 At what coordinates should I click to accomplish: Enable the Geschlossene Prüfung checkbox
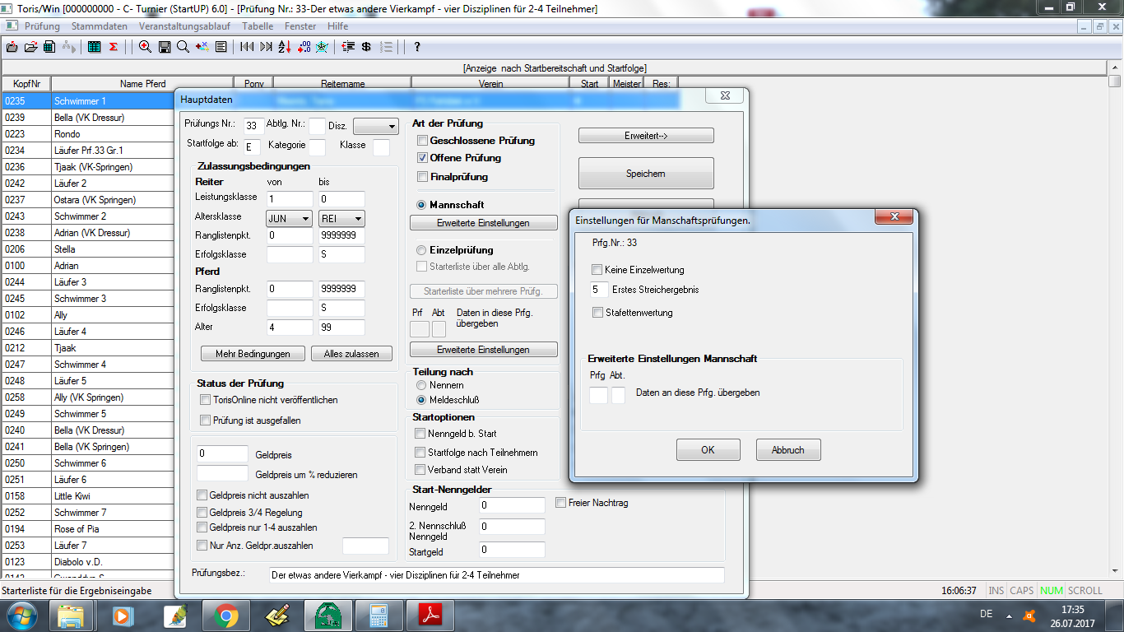[423, 141]
